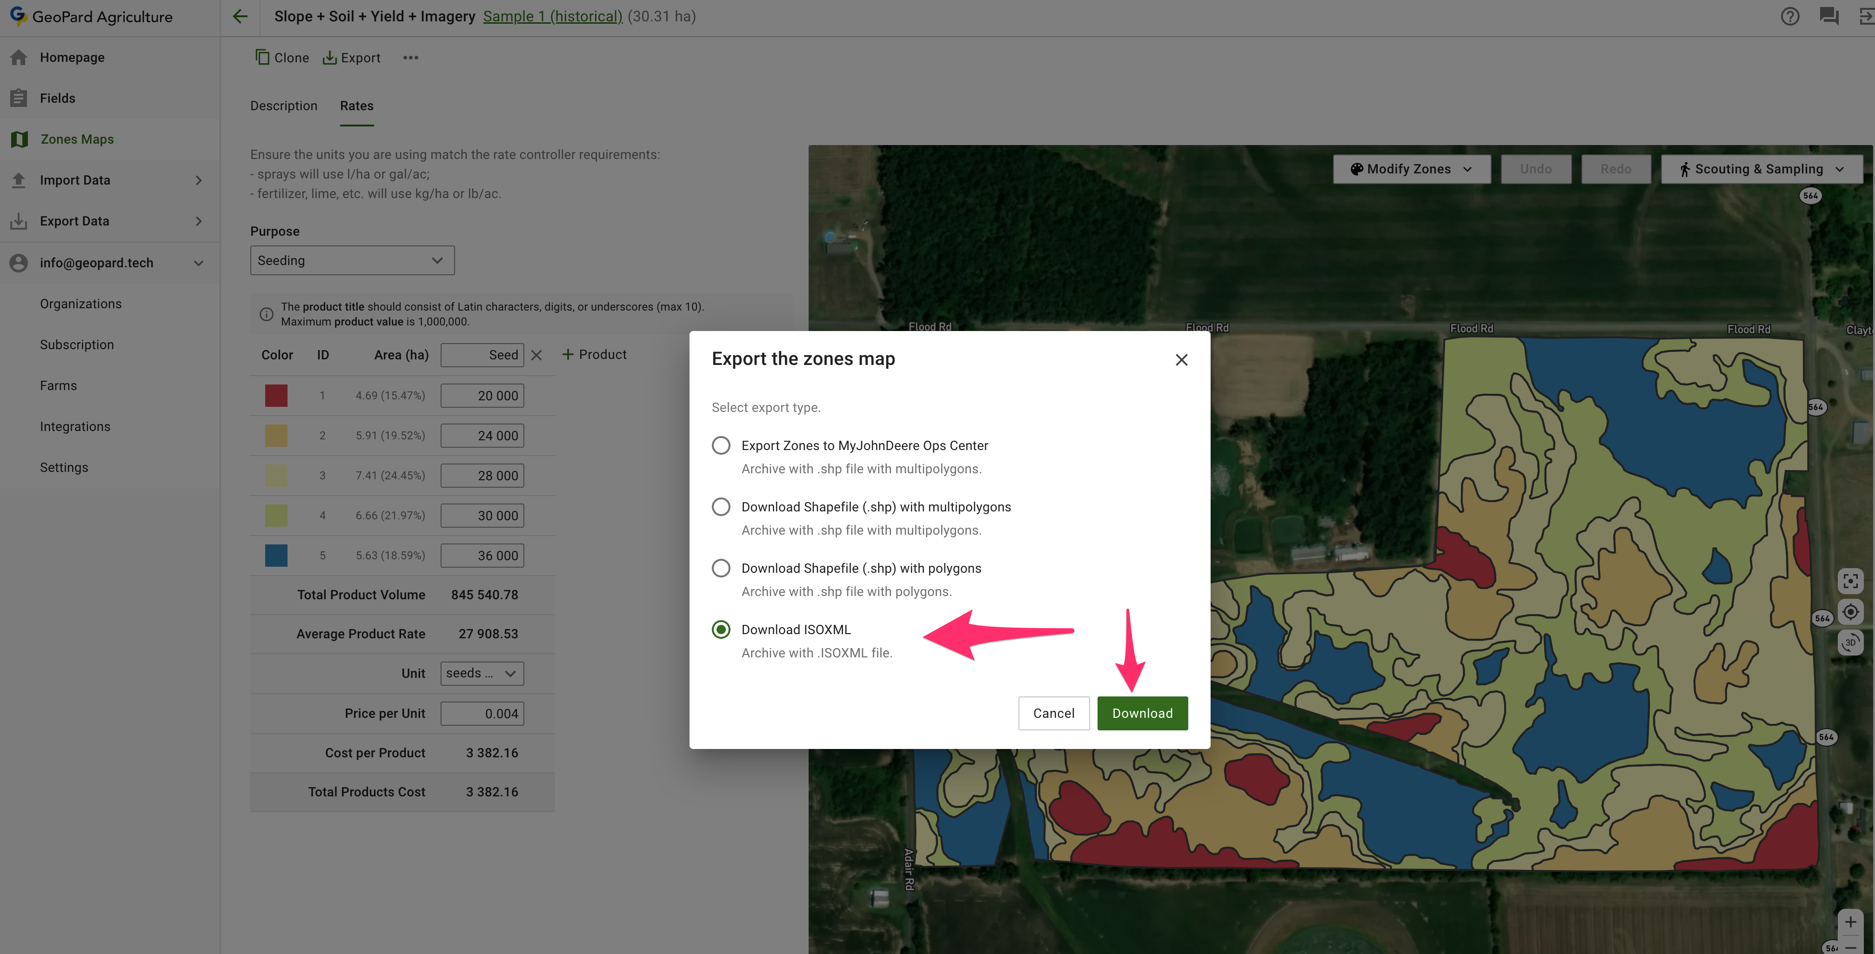
Task: Click the Price per Unit input field
Action: pos(482,713)
